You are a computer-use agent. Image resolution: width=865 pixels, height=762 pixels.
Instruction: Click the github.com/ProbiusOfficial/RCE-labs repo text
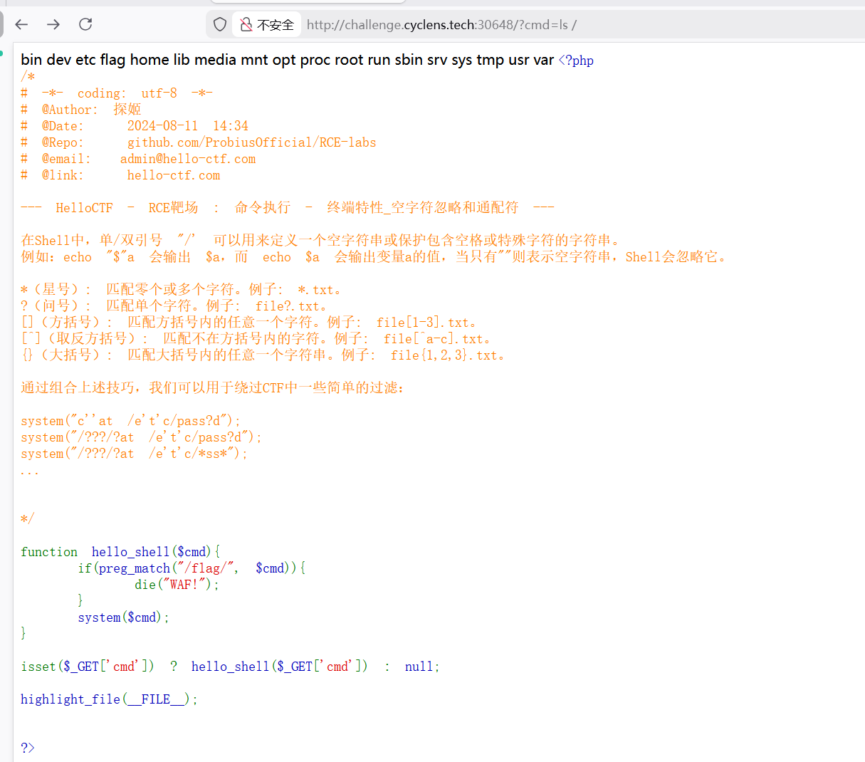click(x=252, y=142)
